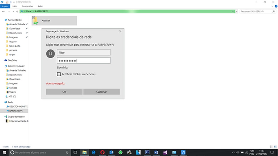This screenshot has height=156, width=278.
Task: Click the search magnifier icon
Action: [x=273, y=12]
